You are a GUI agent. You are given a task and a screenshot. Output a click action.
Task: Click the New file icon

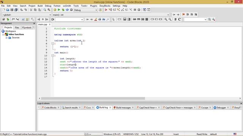(x=4, y=10)
